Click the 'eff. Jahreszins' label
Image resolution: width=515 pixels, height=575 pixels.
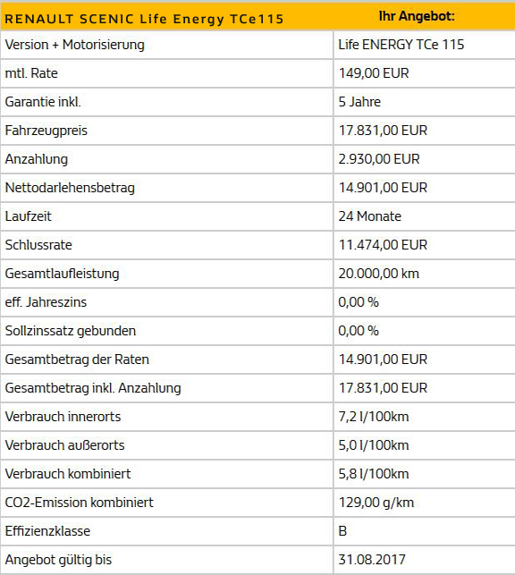click(x=46, y=302)
